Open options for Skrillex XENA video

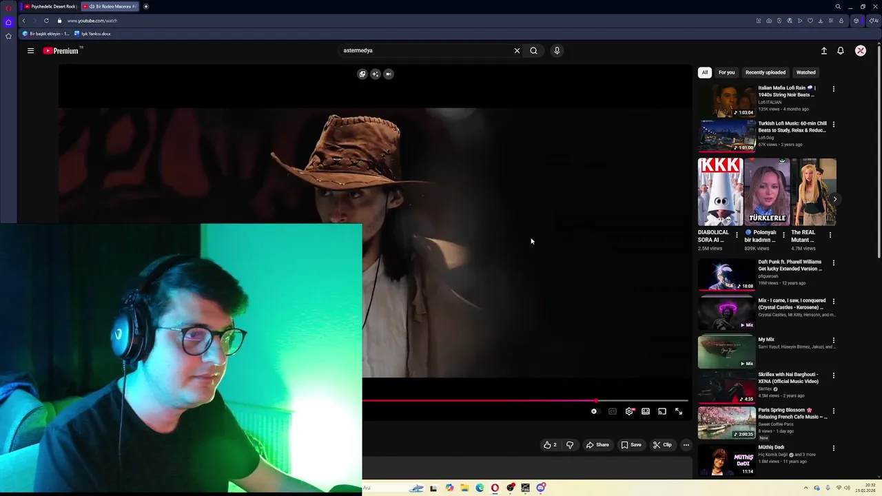833,376
